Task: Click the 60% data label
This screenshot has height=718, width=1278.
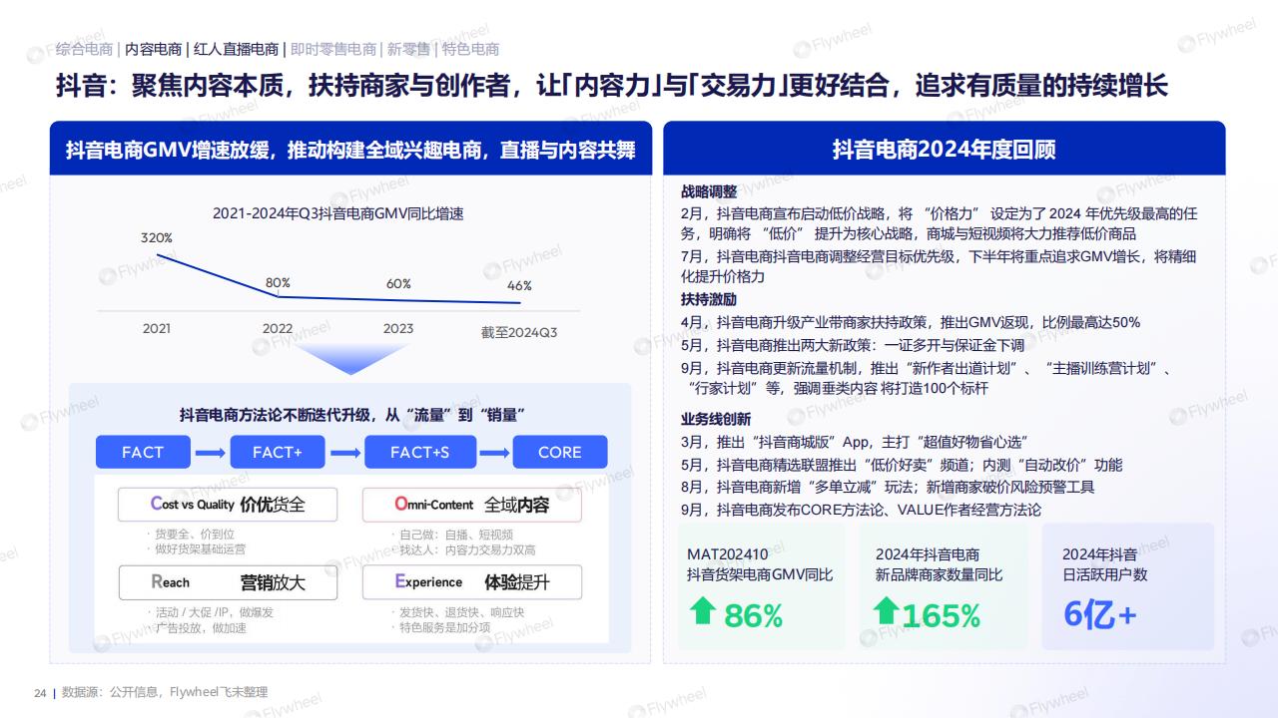Action: (x=399, y=284)
